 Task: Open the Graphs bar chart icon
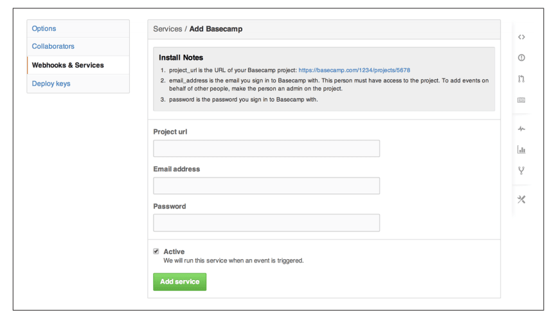(x=521, y=150)
